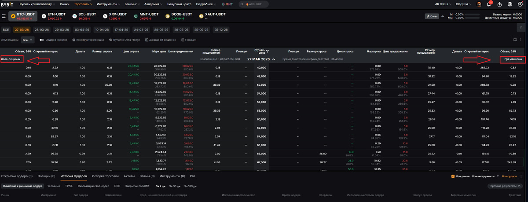Click the MNT-USDT coin icon
Screen dimensions: 528x202
136,16
